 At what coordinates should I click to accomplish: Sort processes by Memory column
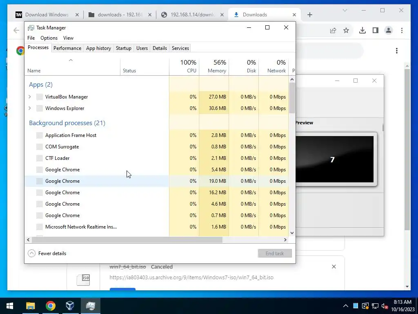(x=214, y=67)
